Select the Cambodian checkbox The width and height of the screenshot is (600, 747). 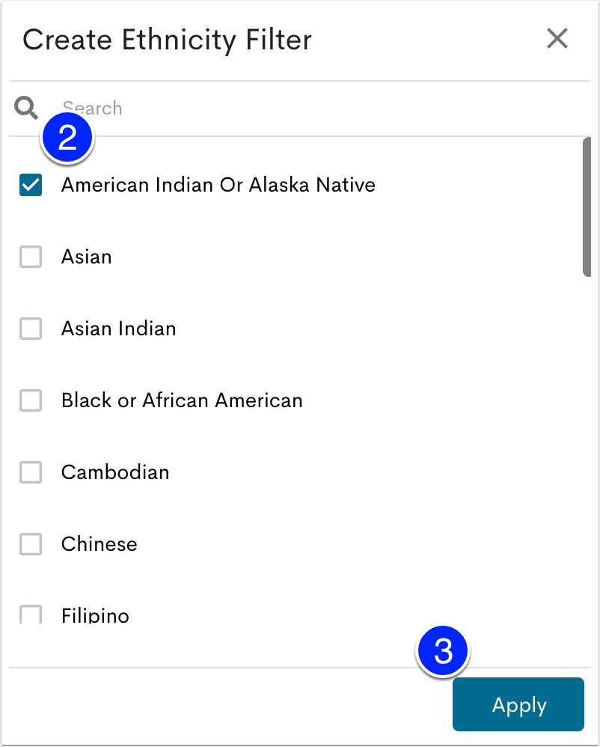tap(31, 472)
